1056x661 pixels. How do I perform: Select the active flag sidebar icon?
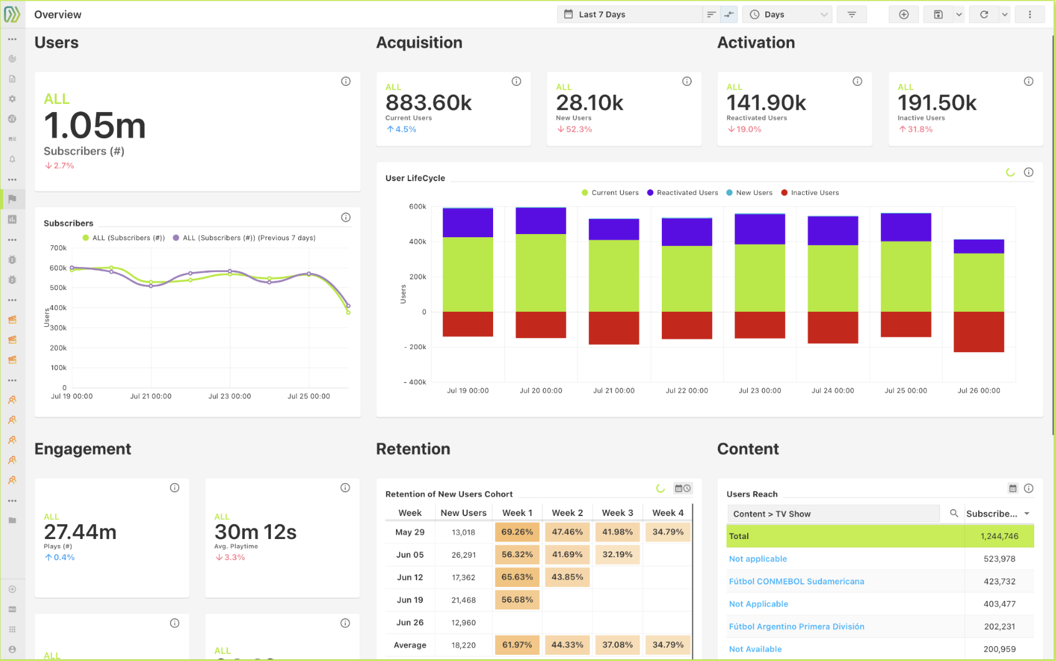click(x=12, y=199)
